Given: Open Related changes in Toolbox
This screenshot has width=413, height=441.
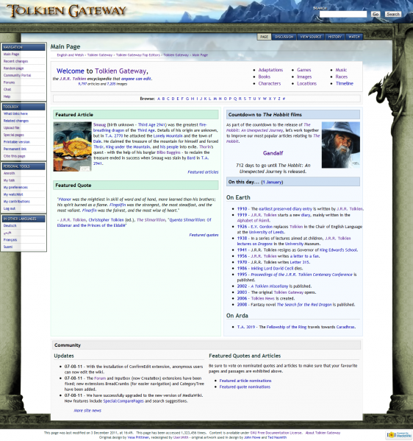Looking at the screenshot, I should (16, 121).
